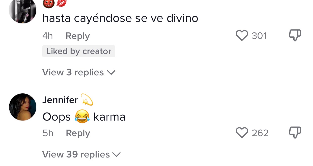Expand "View 3 replies" thread
The image size is (313, 166).
73,72
